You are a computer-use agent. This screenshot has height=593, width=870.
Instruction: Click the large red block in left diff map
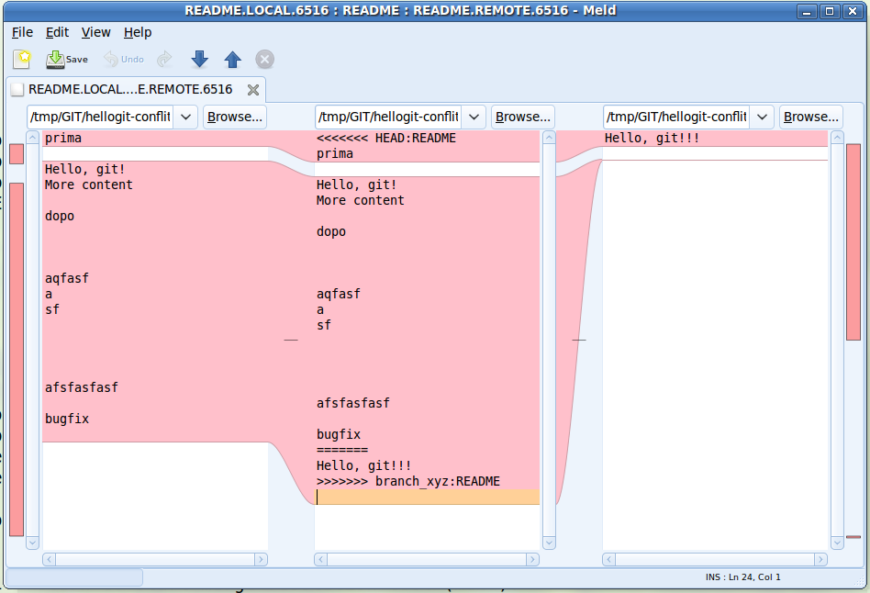pos(17,359)
